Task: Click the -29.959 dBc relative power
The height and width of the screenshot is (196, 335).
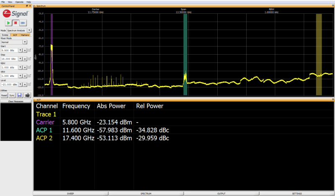Action: point(152,138)
